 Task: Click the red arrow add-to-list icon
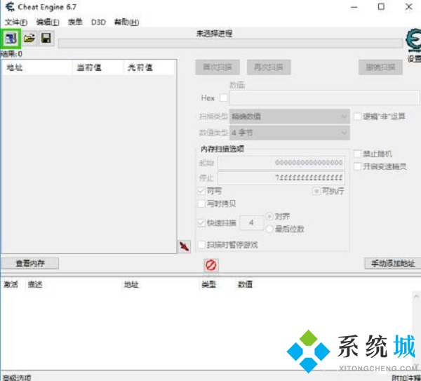(184, 246)
